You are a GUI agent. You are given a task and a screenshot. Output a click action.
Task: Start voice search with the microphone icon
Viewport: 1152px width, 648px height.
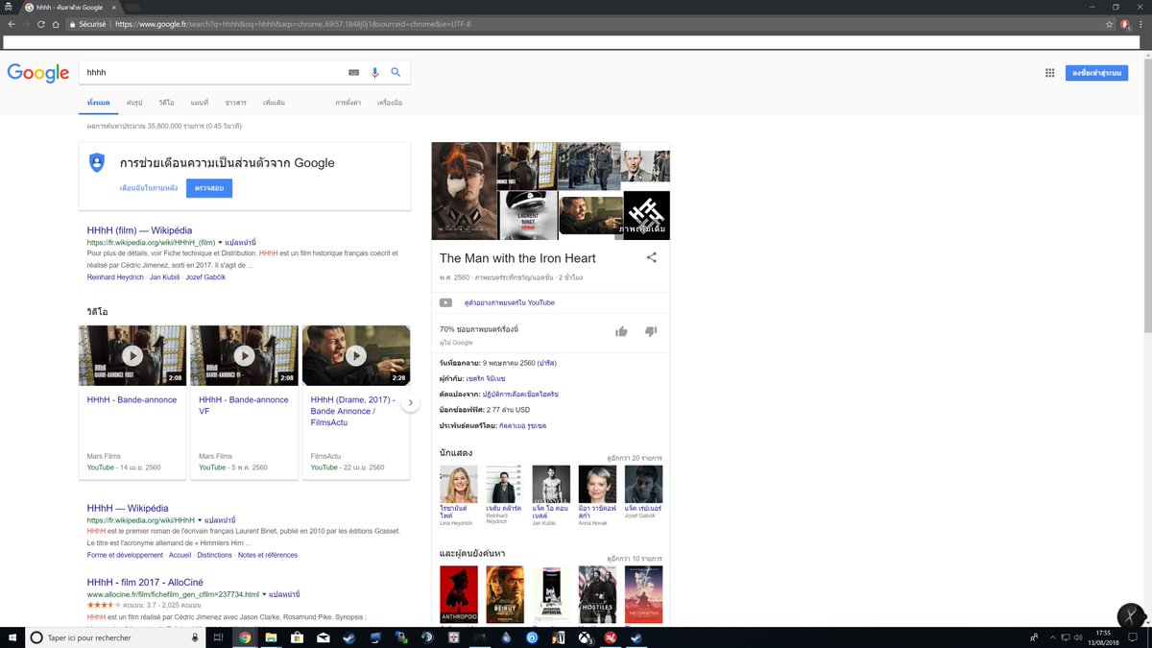pos(374,72)
